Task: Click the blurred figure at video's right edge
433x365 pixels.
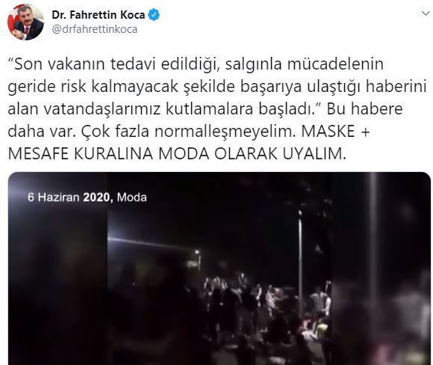Action: pyautogui.click(x=408, y=318)
